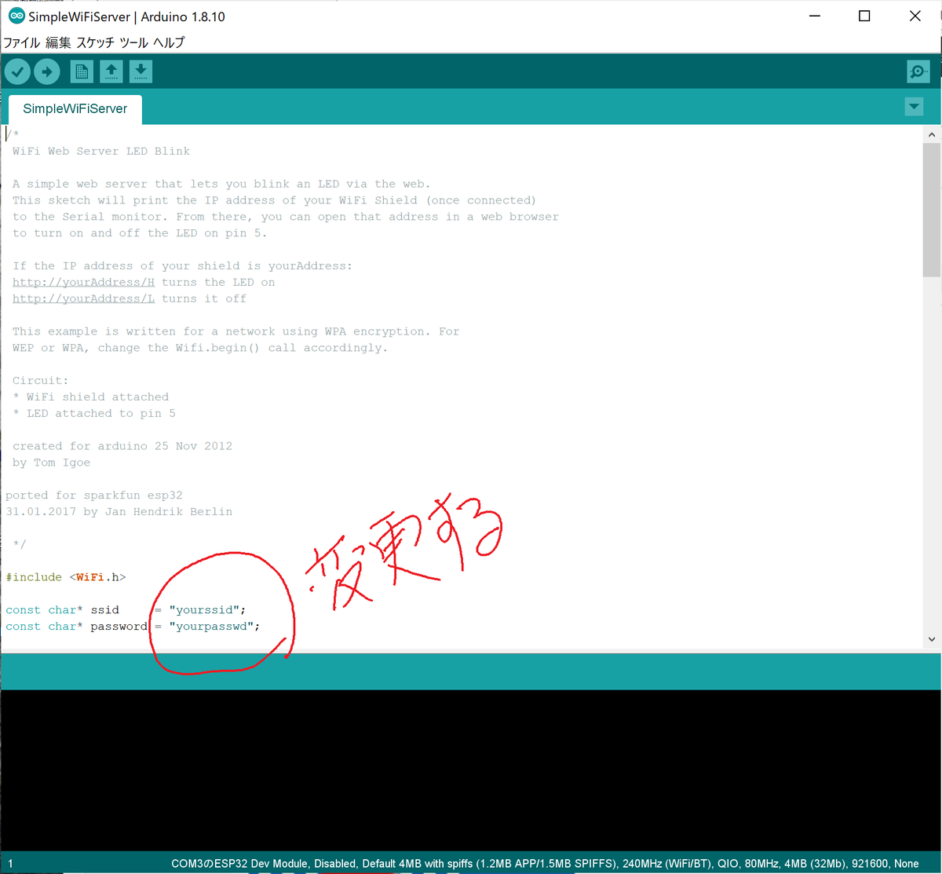Screen dimensions: 942x874
Task: Open the Serial Monitor magnifier icon
Action: pyautogui.click(x=918, y=71)
